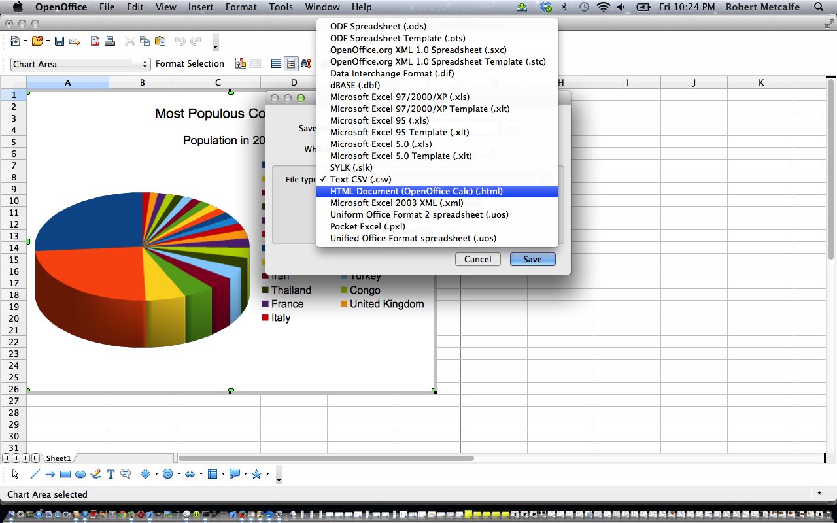Click the Copy icon
This screenshot has width=837, height=523.
(145, 41)
